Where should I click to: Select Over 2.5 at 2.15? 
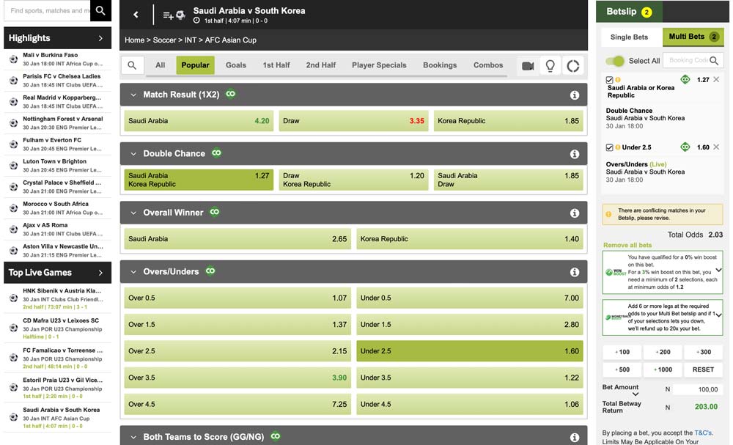[x=237, y=351]
